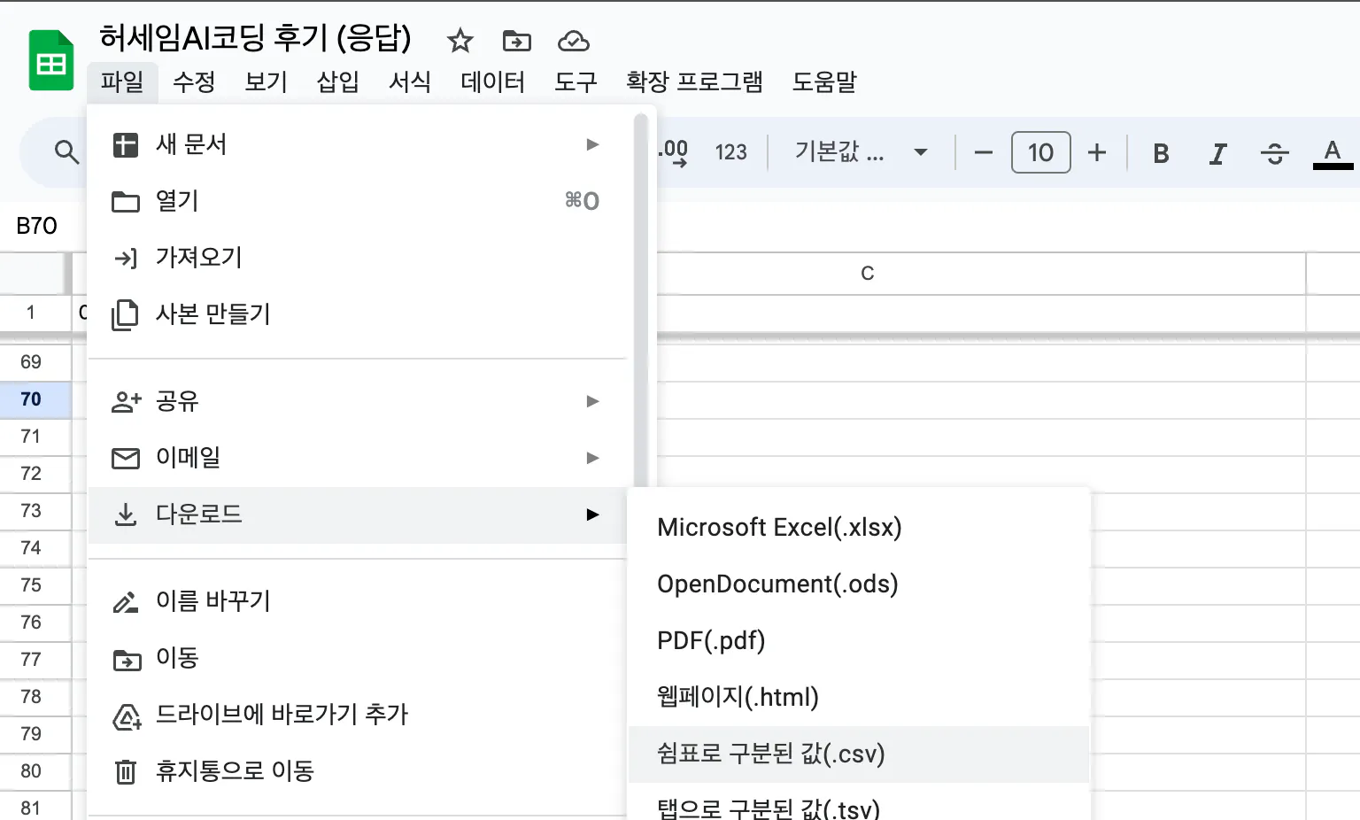Expand the 새 문서 submenu
The width and height of the screenshot is (1360, 820).
click(358, 144)
